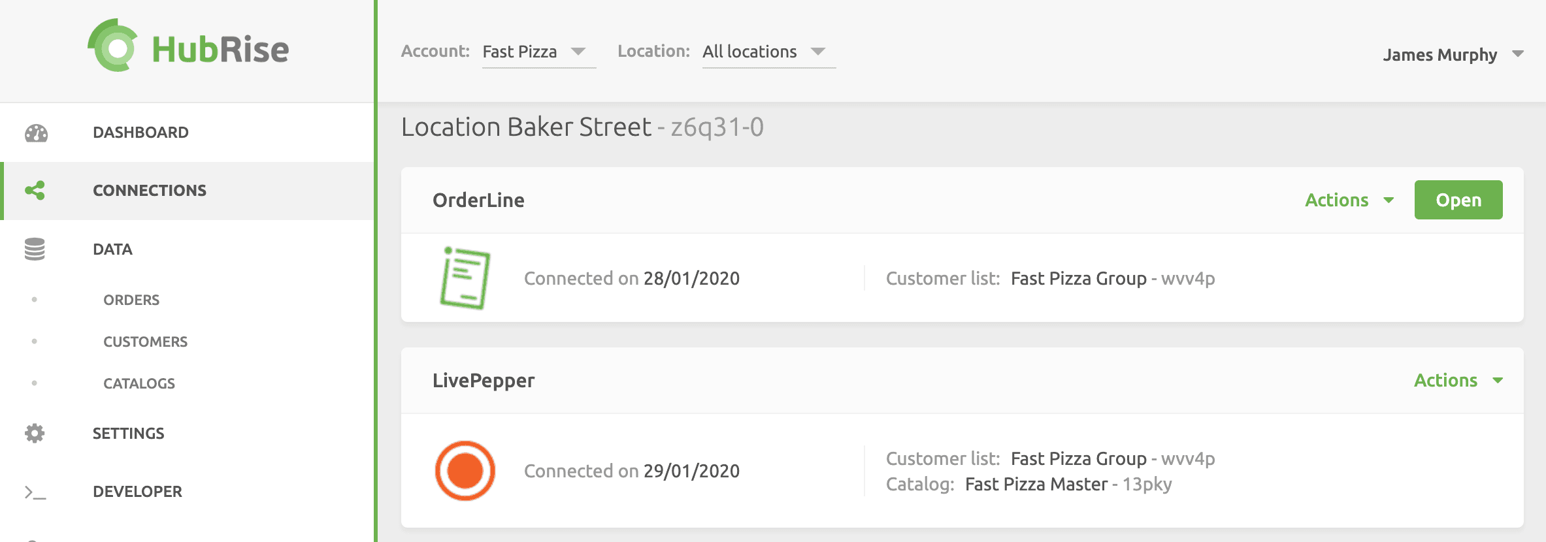Click the Settings gear icon
Image resolution: width=1546 pixels, height=542 pixels.
point(34,432)
